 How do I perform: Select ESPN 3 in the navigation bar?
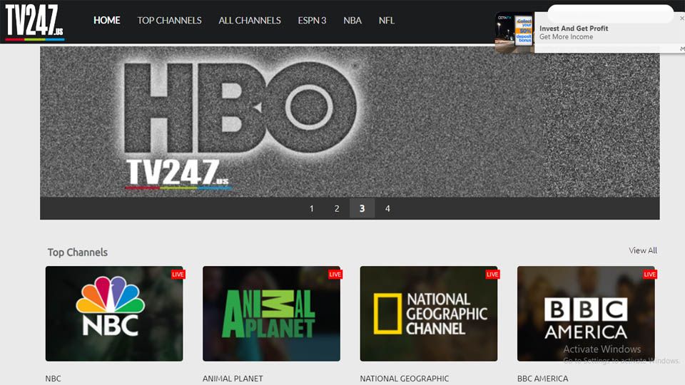(312, 21)
